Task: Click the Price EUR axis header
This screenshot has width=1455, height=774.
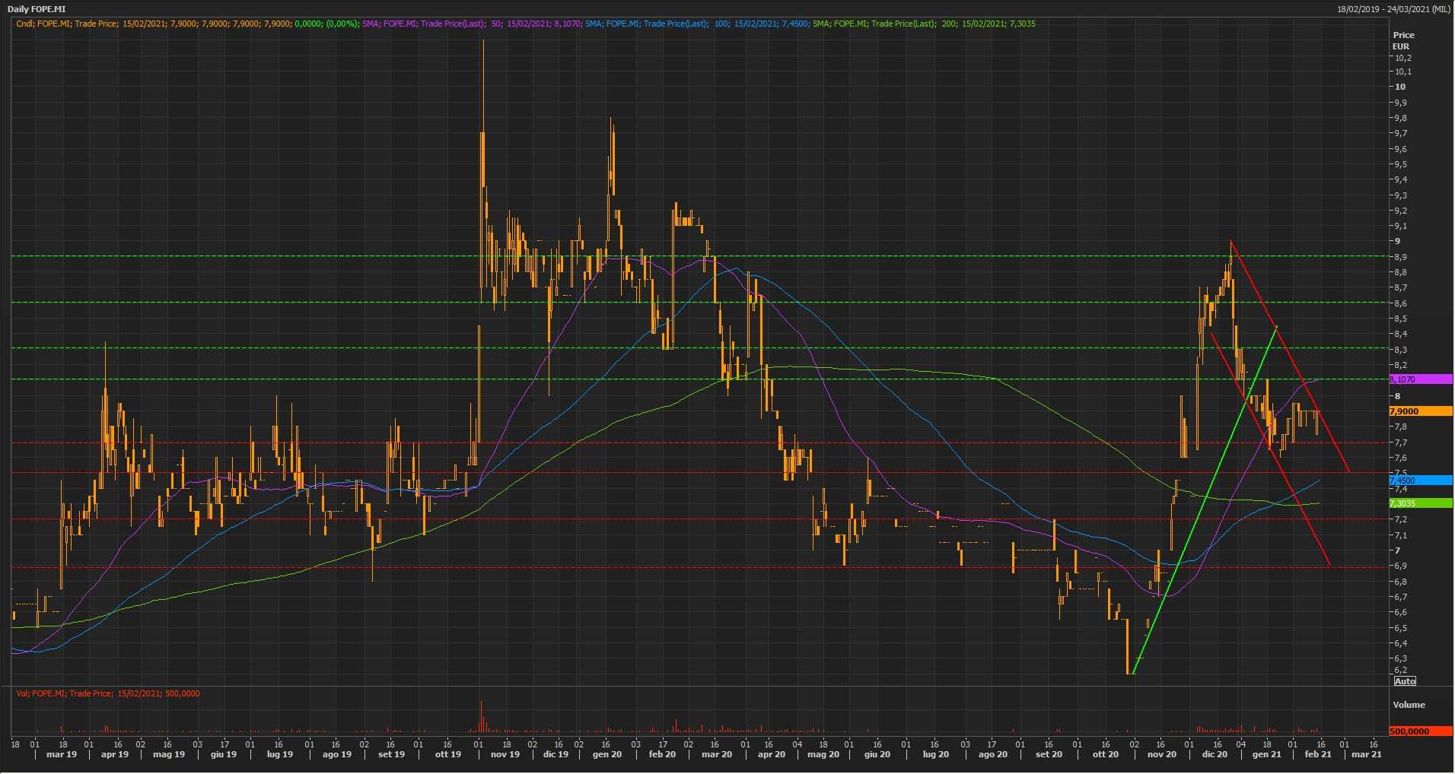Action: 1403,40
